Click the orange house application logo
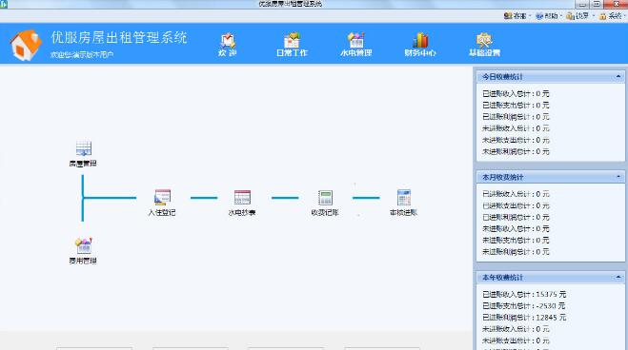 (x=26, y=45)
